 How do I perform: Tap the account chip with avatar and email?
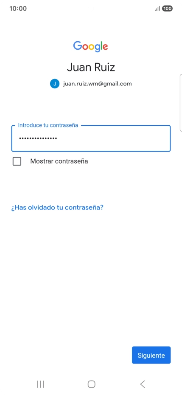[x=91, y=84]
